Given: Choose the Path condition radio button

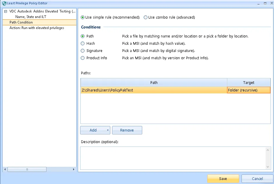Looking at the screenshot, I should pos(83,36).
